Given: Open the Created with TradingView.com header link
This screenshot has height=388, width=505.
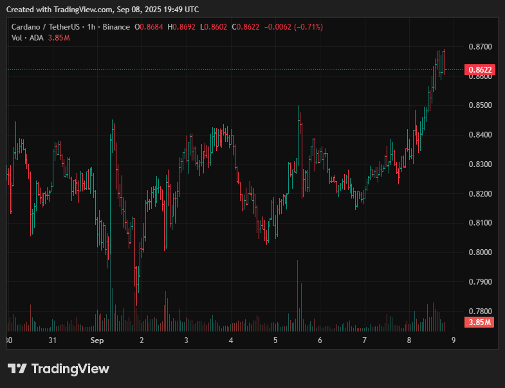Looking at the screenshot, I should (x=103, y=10).
